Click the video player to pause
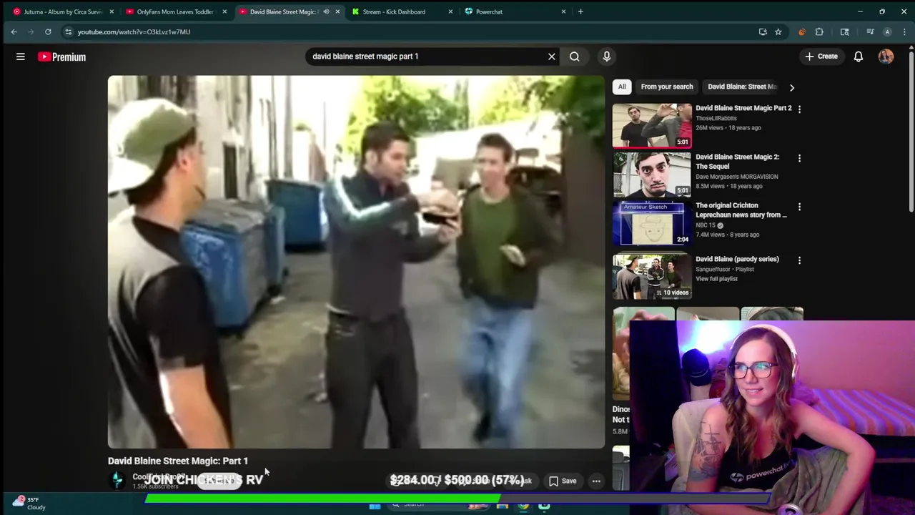 356,262
